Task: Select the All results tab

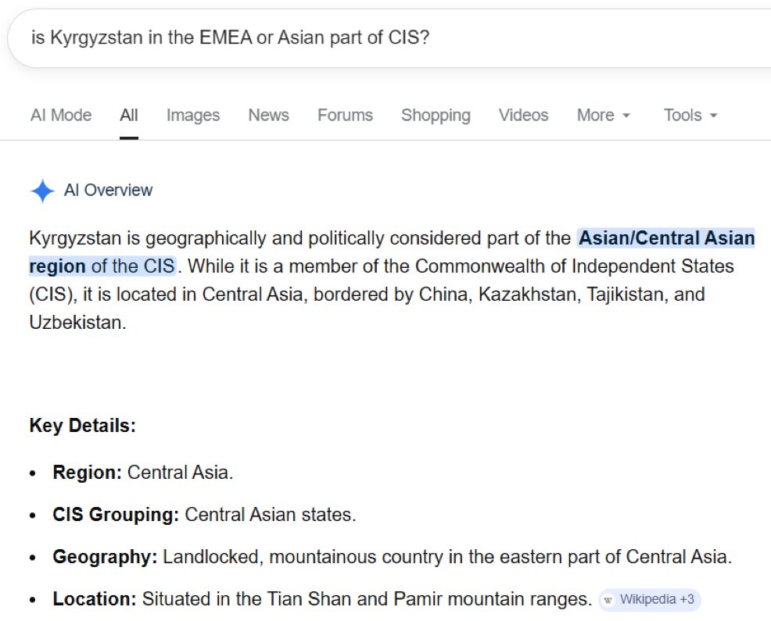Action: click(129, 115)
